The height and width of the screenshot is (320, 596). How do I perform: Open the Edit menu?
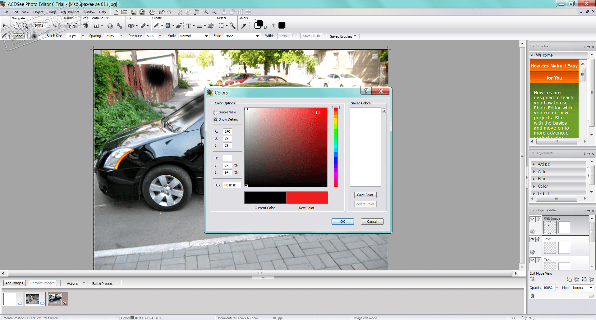click(15, 12)
